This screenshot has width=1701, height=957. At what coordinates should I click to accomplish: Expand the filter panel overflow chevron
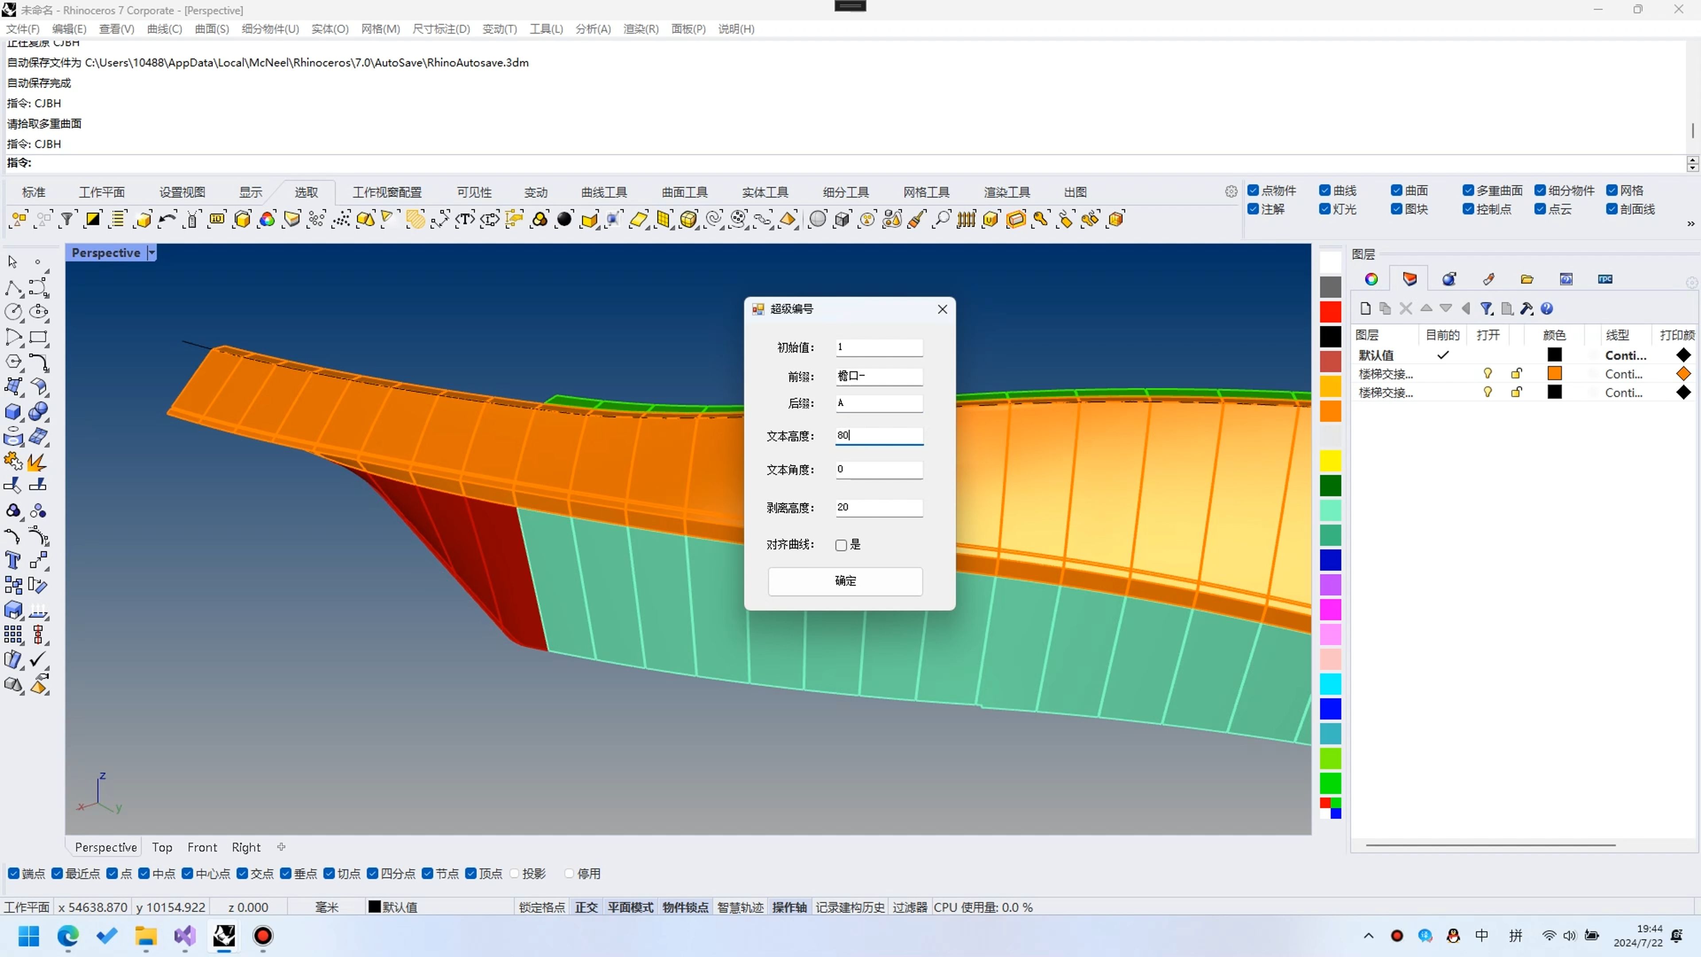tap(1690, 224)
